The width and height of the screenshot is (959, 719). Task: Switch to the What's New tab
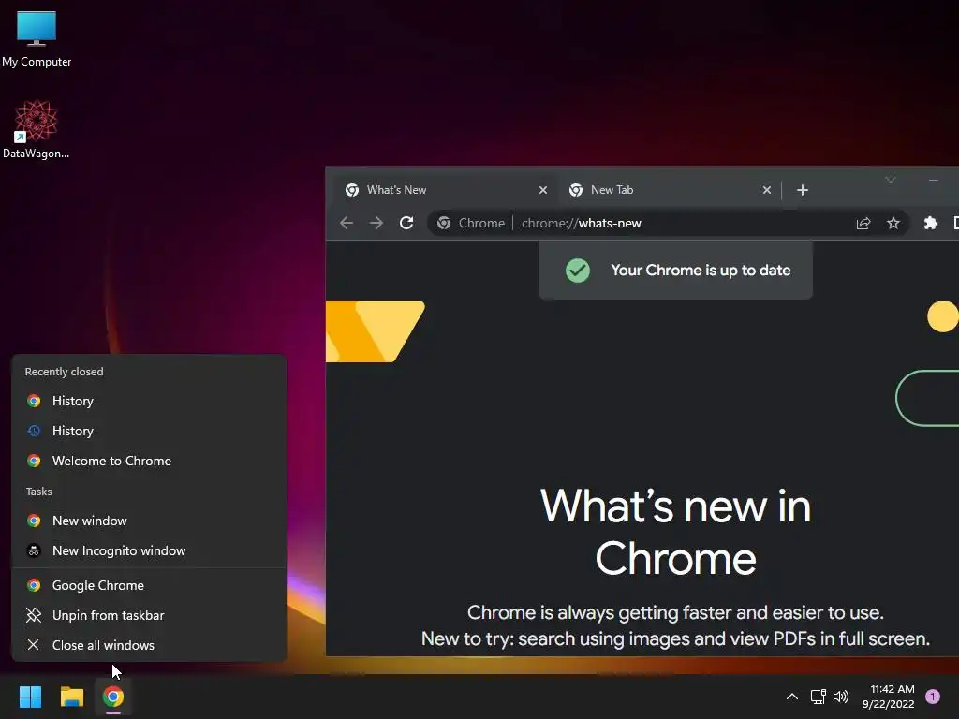click(x=445, y=190)
